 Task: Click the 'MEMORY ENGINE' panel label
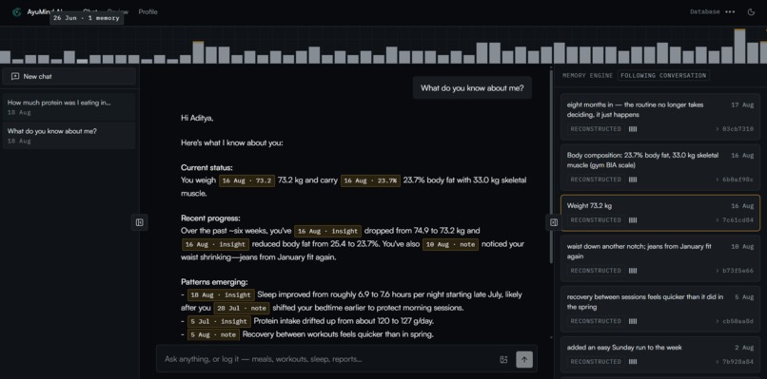point(587,76)
